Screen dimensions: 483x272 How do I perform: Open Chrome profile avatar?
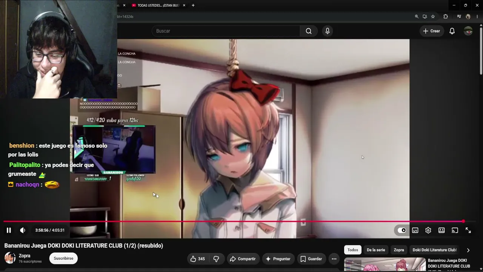(468, 17)
